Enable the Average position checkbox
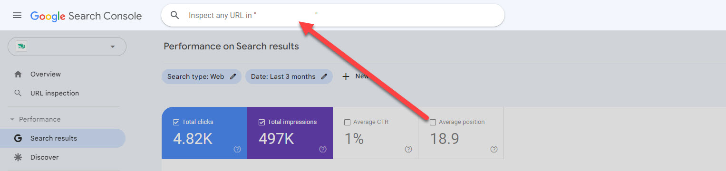This screenshot has height=171, width=726. click(433, 122)
